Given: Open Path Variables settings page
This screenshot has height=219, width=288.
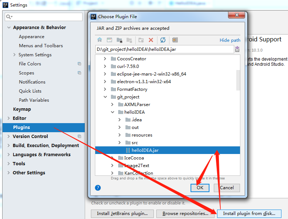Looking at the screenshot, I should point(34,100).
